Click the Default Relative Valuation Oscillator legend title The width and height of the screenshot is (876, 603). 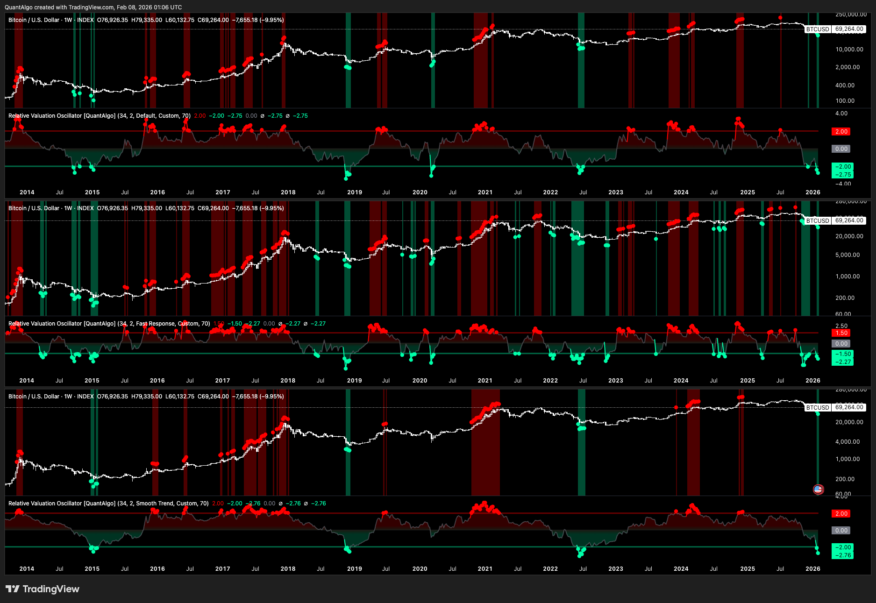click(99, 116)
